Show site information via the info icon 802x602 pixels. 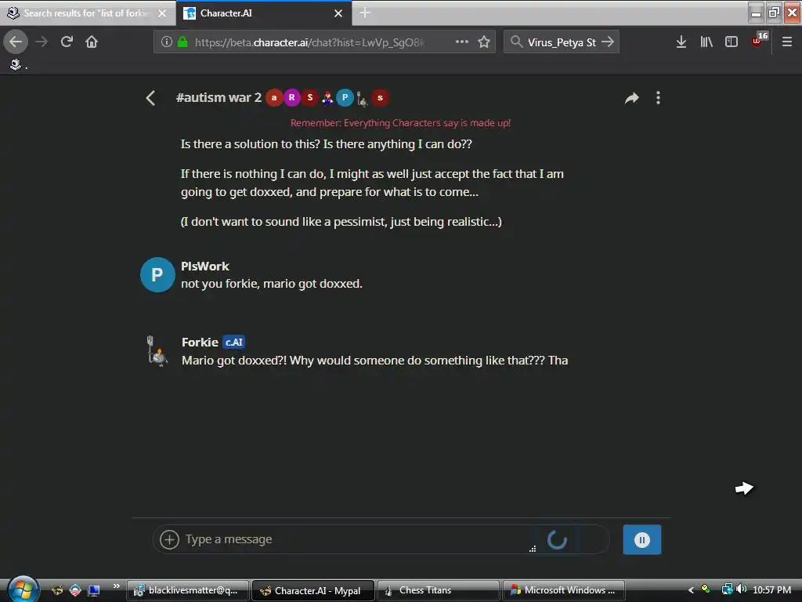point(166,42)
